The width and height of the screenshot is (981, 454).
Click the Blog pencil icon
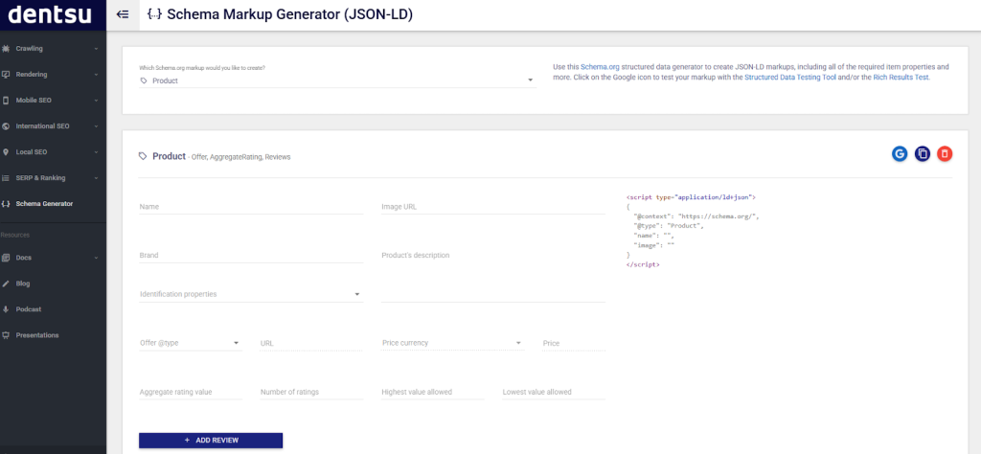7,284
